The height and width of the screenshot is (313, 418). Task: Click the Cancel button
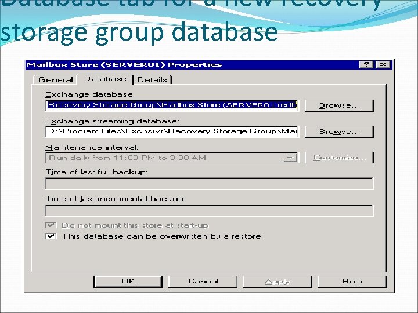[203, 282]
